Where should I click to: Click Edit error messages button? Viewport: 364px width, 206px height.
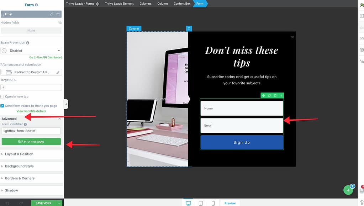pyautogui.click(x=31, y=142)
